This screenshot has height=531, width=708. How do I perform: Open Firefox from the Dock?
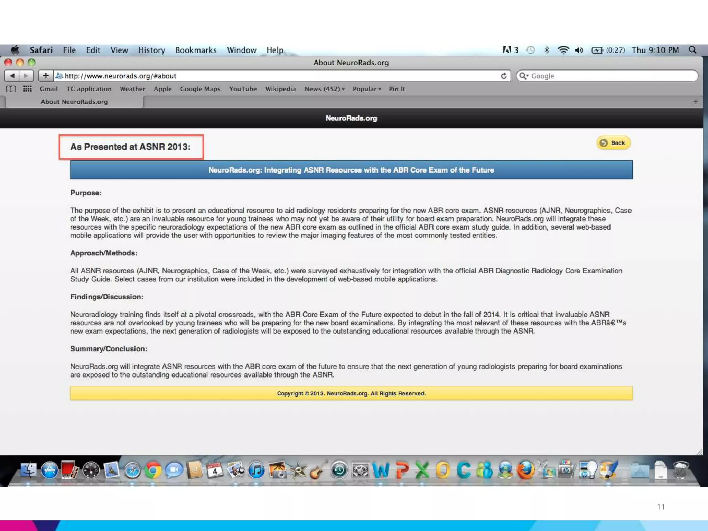tap(525, 470)
